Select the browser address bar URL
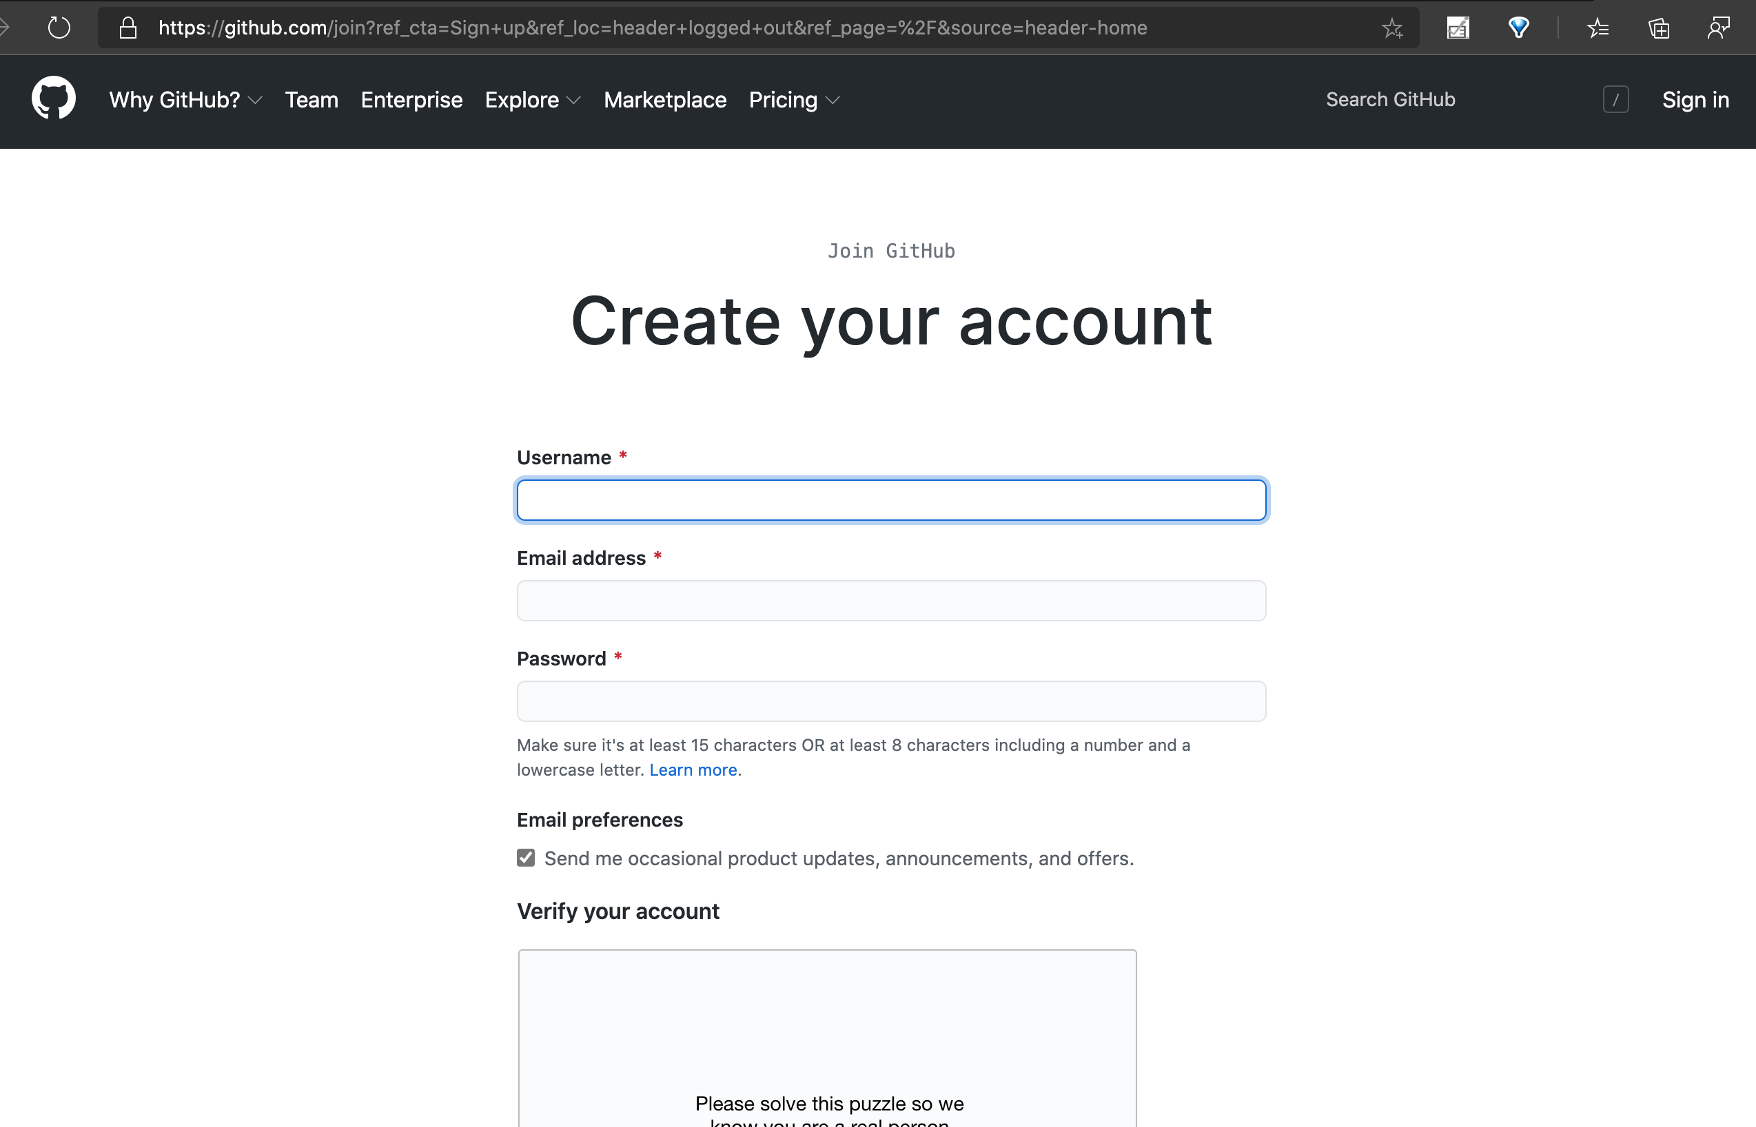This screenshot has height=1127, width=1756. [652, 28]
